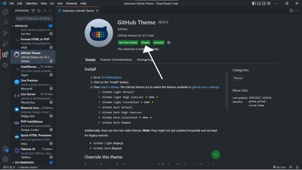Screen dimensions: 302x170
Task: Open the VS Marketplace link
Action: [x=111, y=77]
